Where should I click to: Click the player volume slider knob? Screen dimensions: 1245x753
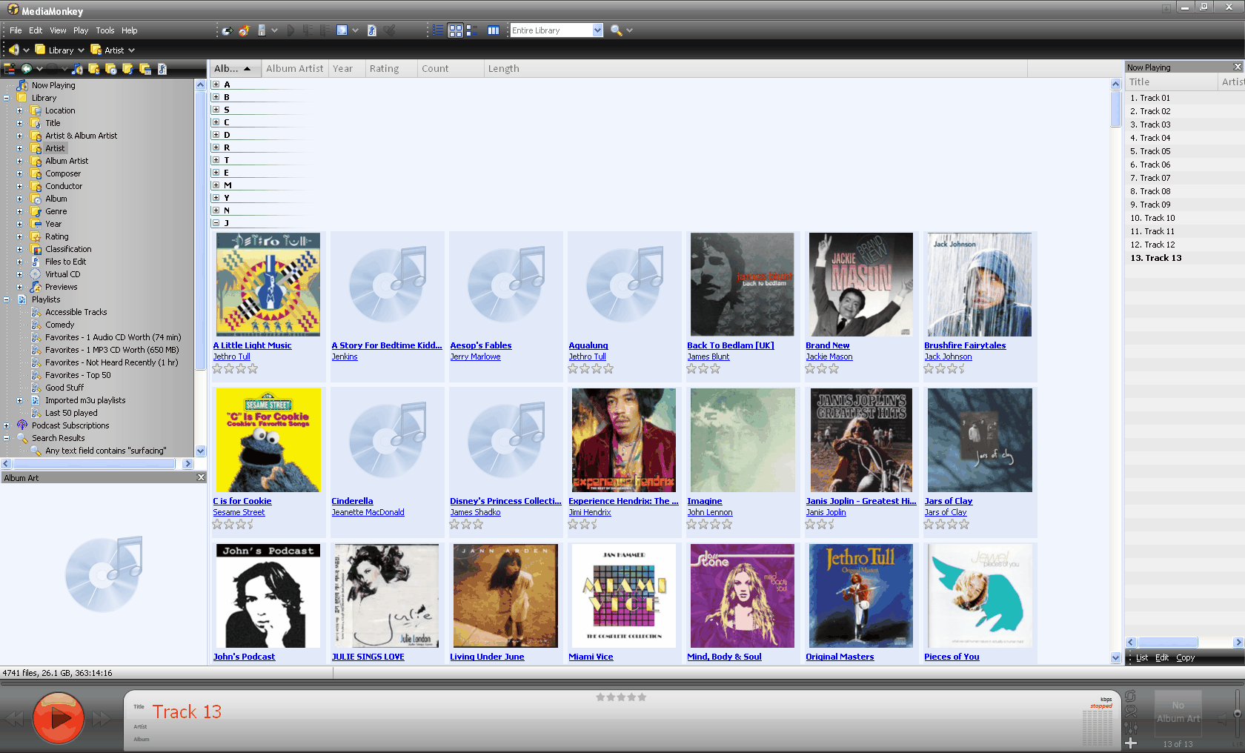[x=1237, y=714]
